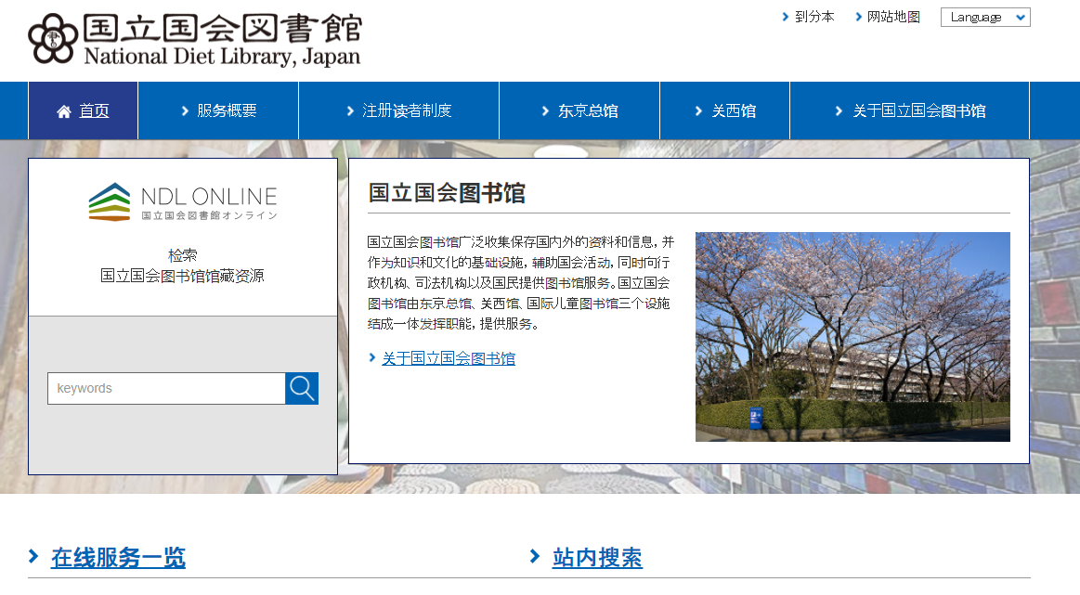Click chevron icon next to 网站地图
Viewport: 1080px width, 595px height.
pos(858,17)
